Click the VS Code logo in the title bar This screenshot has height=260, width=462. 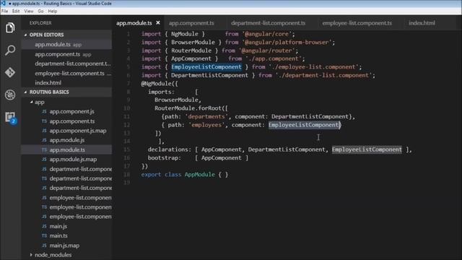(x=3, y=3)
